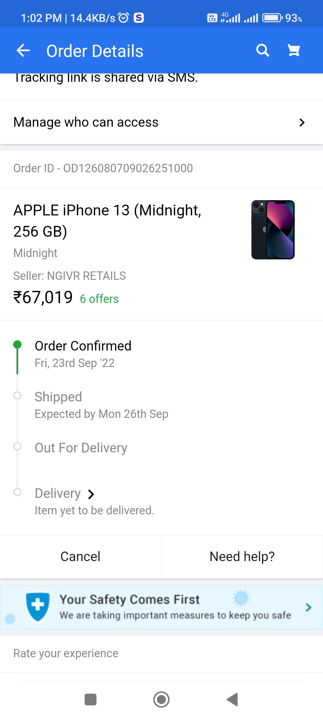This screenshot has height=719, width=323.
Task: Open the Order Details title area
Action: (95, 50)
